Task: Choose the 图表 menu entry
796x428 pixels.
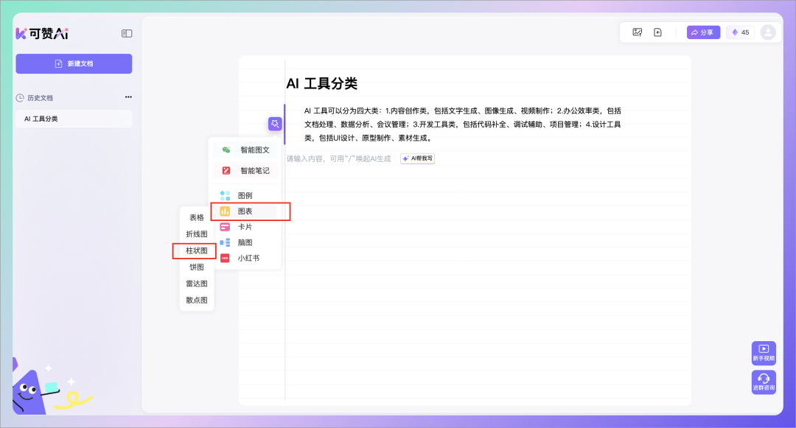Action: [x=245, y=211]
